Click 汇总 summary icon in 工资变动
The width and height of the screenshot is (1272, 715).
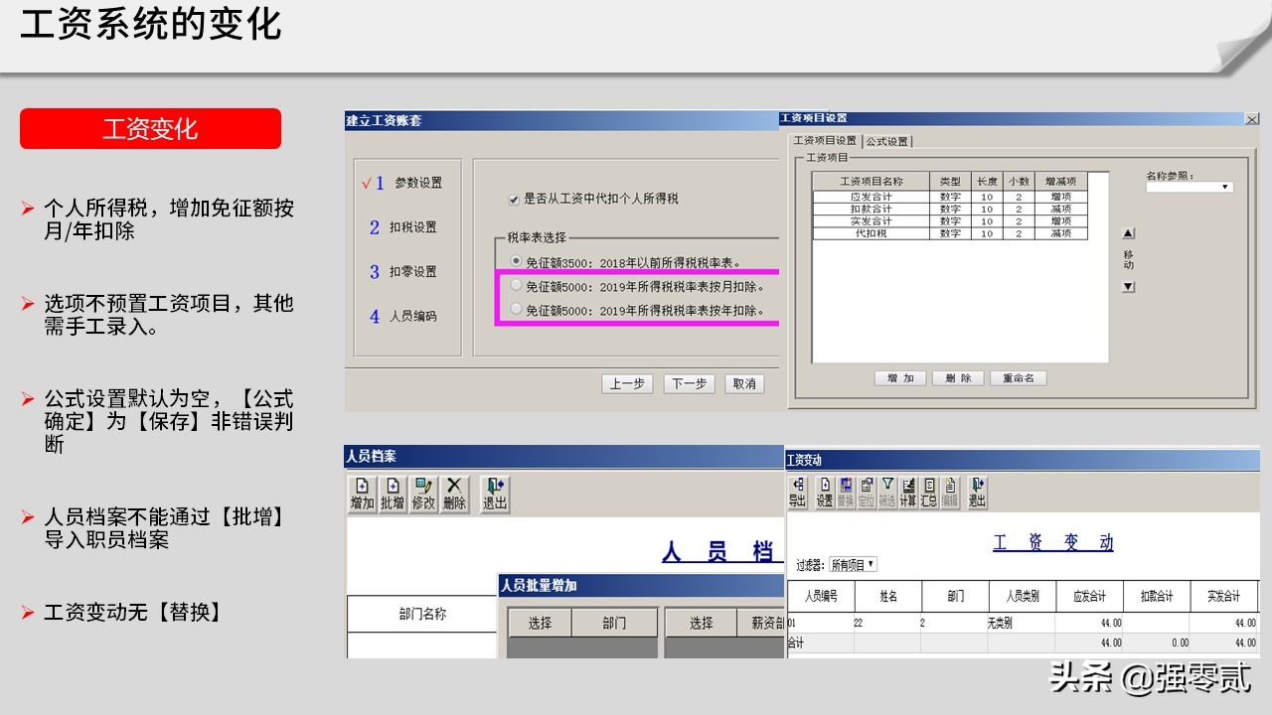click(x=929, y=493)
